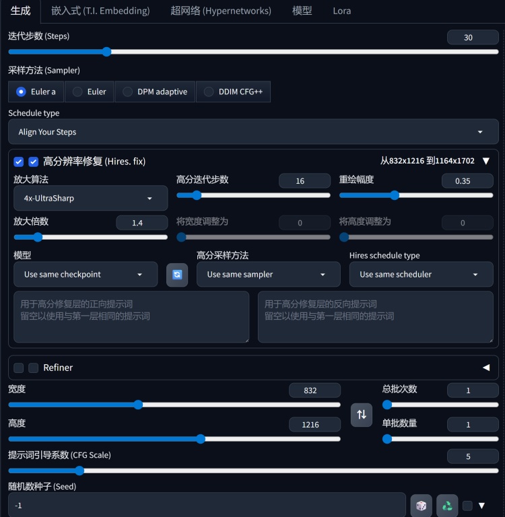Image resolution: width=505 pixels, height=517 pixels.
Task: Select the Euler a sampler
Action: coord(36,92)
